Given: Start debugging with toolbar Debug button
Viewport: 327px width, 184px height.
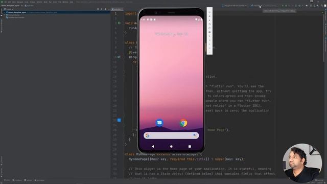Looking at the screenshot, I should point(286,6).
